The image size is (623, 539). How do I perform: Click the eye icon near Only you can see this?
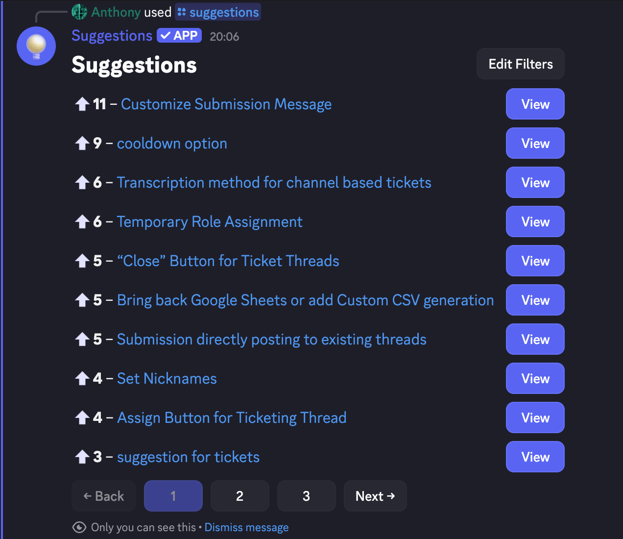tap(79, 527)
